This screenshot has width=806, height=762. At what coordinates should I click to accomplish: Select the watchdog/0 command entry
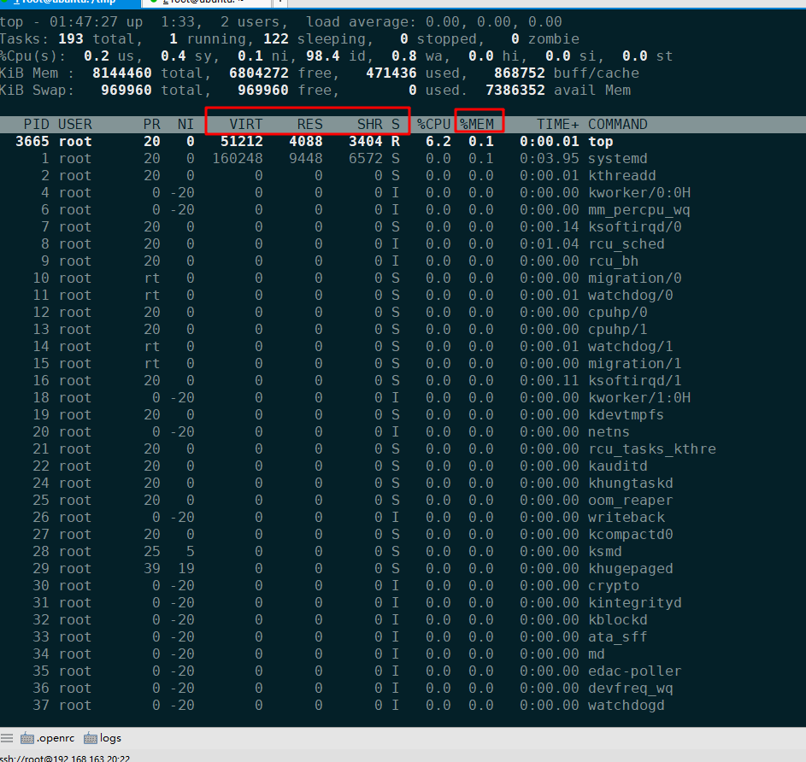630,296
